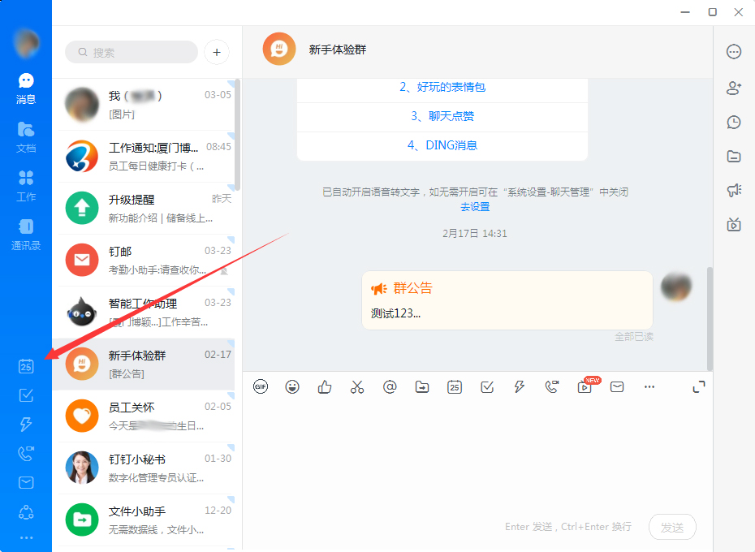Viewport: 755px width, 552px height.
Task: Click the 发送 send button
Action: (672, 527)
